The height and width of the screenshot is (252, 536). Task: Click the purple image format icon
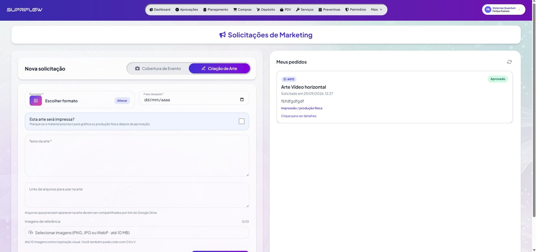pyautogui.click(x=36, y=101)
